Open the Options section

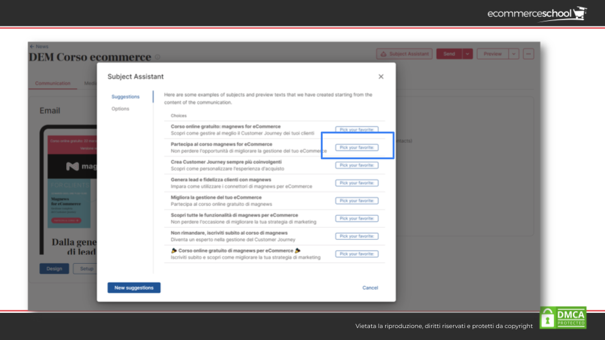pyautogui.click(x=120, y=109)
